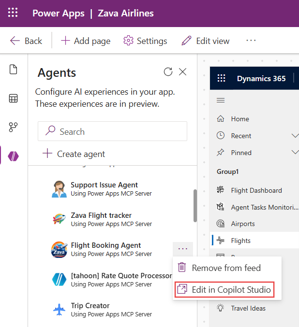Choose Edit in Copilot Studio option
Viewport: 299px width, 327px height.
(x=224, y=290)
